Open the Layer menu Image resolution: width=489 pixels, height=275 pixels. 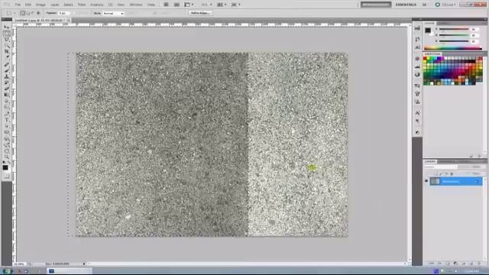point(54,5)
